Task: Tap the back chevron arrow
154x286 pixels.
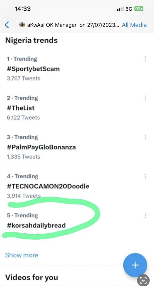Action: (x=7, y=25)
